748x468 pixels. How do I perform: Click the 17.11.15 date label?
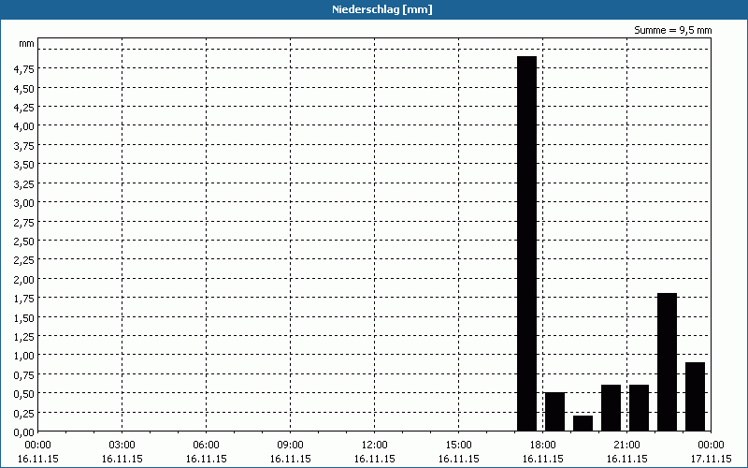tap(711, 459)
